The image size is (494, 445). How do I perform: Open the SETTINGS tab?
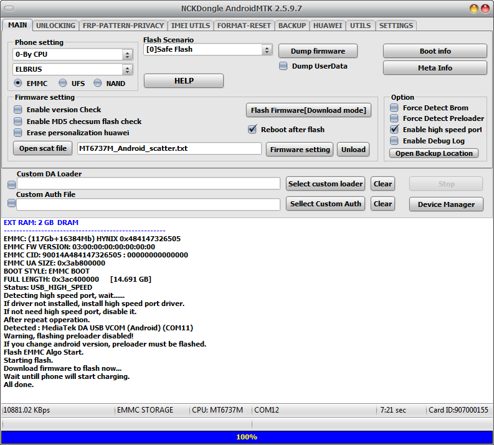coord(396,26)
